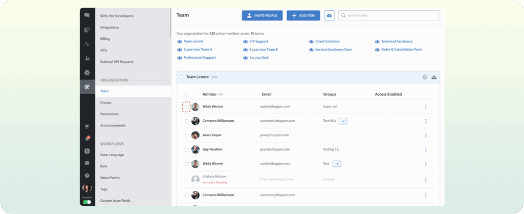Viewport: 524px width, 214px height.
Task: Open the three-dot menu for Wade Warren Super cell row
Action: [x=426, y=106]
